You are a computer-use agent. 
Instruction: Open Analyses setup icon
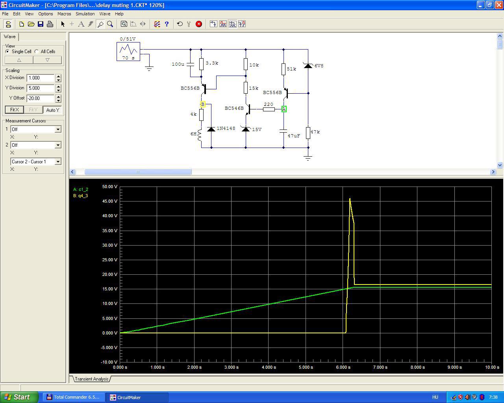(157, 24)
